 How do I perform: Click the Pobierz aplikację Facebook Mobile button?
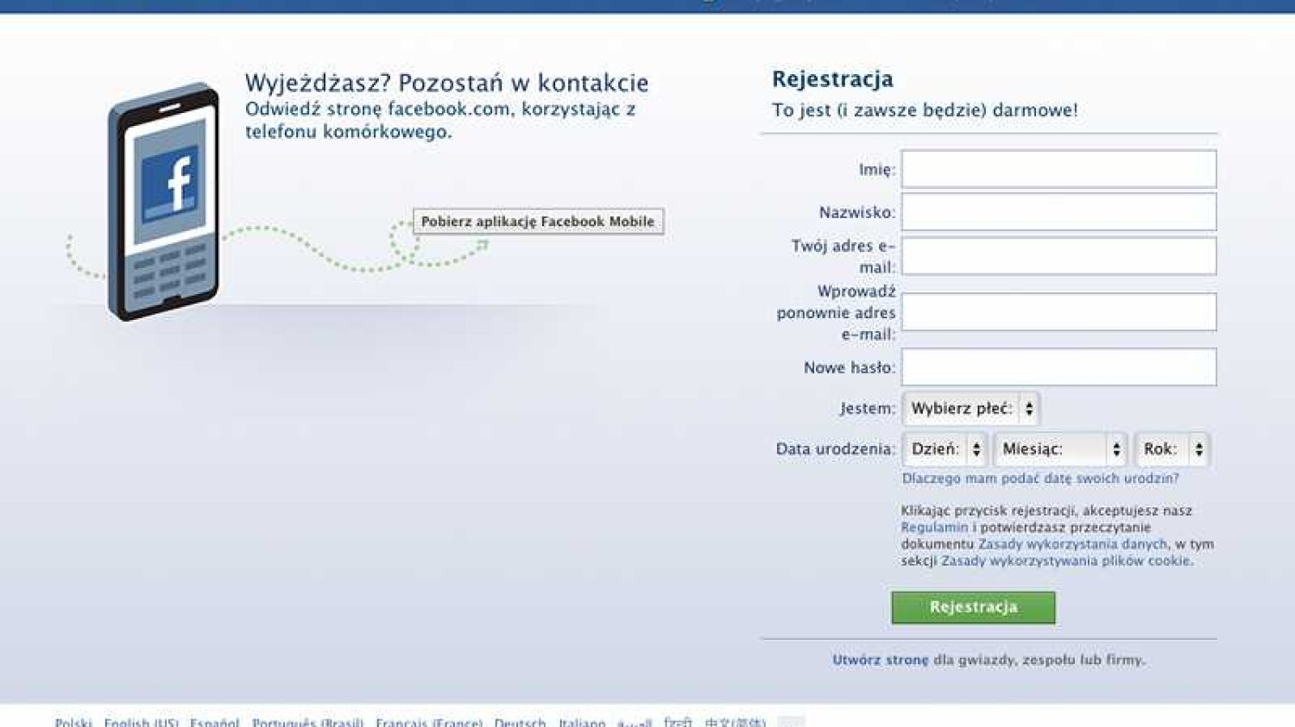(538, 222)
